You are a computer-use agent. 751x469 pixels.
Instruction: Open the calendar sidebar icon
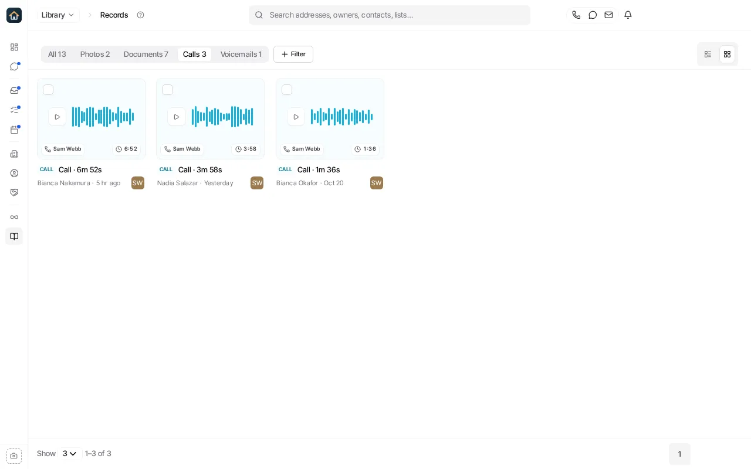coord(14,130)
